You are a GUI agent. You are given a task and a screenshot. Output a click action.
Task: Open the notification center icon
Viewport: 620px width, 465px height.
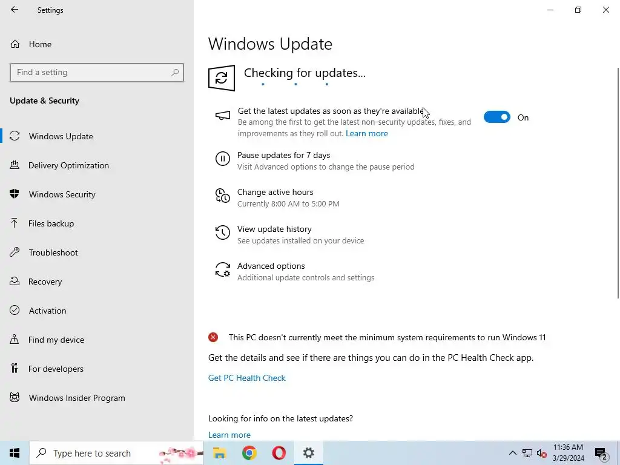(x=601, y=453)
